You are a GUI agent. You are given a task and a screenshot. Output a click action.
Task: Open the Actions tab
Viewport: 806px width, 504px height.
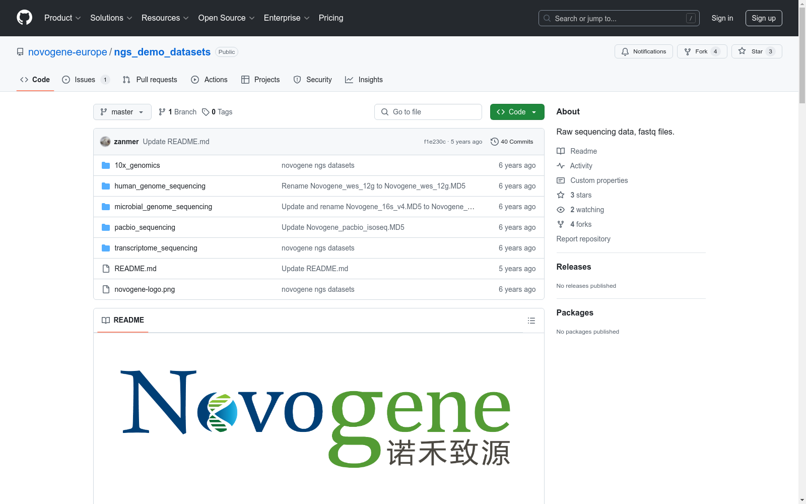[x=210, y=80]
